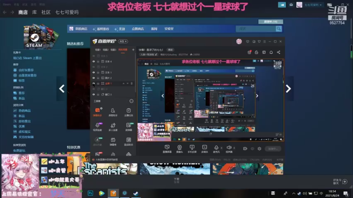This screenshot has width=353, height=198.
Task: Click 修改 button next to stream title
Action: (x=170, y=50)
